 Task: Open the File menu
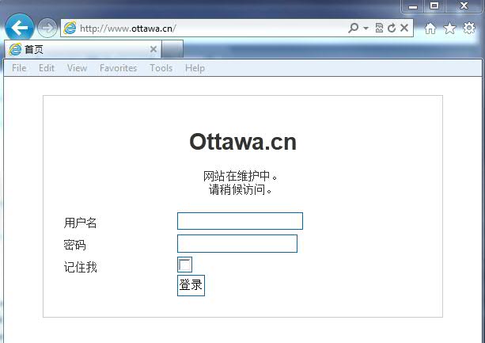(x=19, y=68)
